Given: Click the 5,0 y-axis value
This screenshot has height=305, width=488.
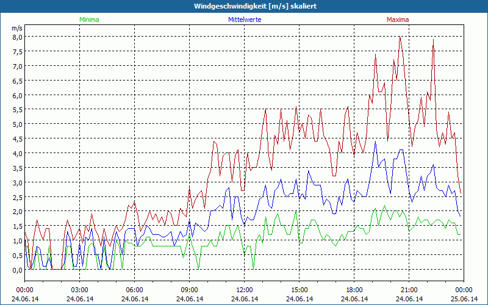Looking at the screenshot, I should pos(18,124).
